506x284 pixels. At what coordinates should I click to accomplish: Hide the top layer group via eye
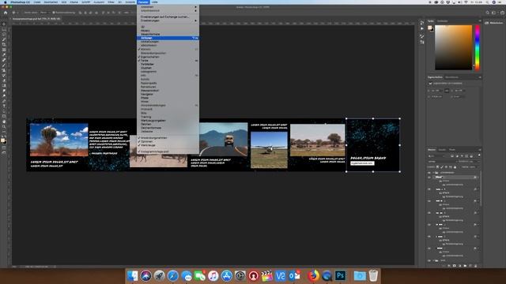tap(429, 173)
